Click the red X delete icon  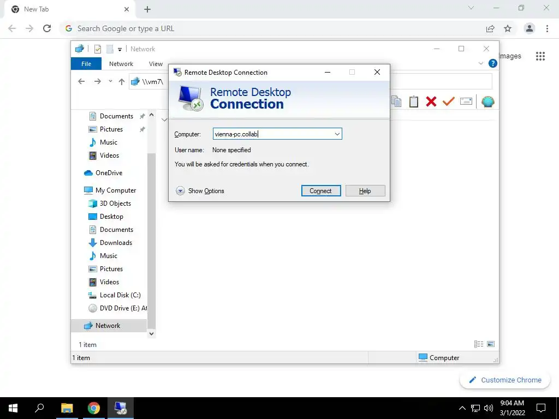(431, 101)
